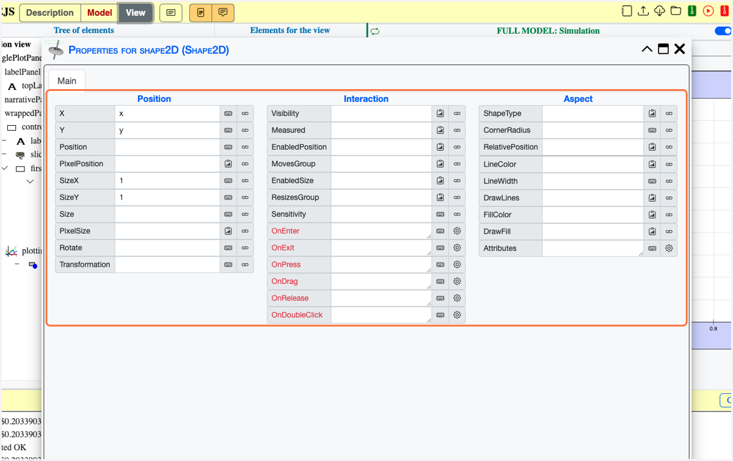Run the simulation with the red play icon
The width and height of the screenshot is (733, 461).
click(x=709, y=11)
